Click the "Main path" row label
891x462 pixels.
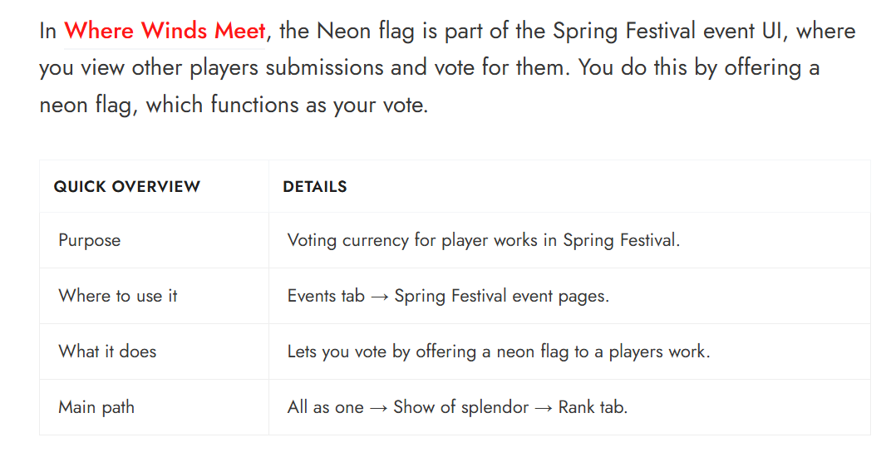[96, 408]
